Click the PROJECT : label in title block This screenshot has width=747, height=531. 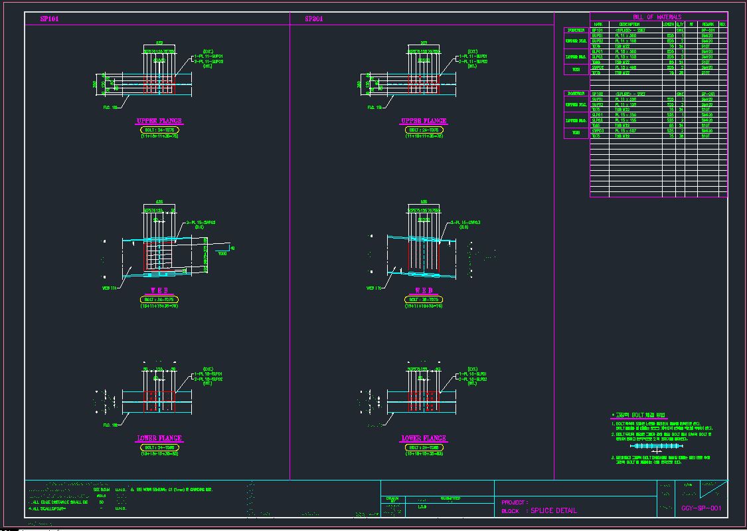515,502
